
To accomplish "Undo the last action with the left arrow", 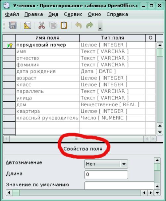I will pyautogui.click(x=79, y=25).
